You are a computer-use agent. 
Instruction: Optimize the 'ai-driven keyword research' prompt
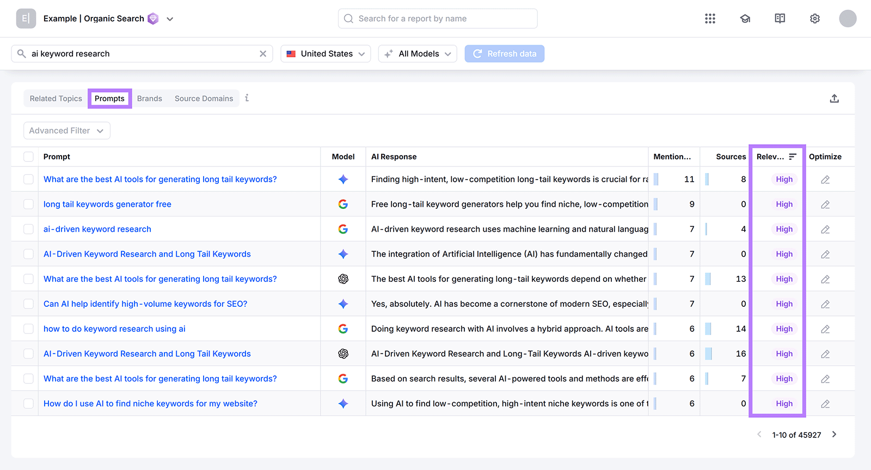tap(825, 230)
